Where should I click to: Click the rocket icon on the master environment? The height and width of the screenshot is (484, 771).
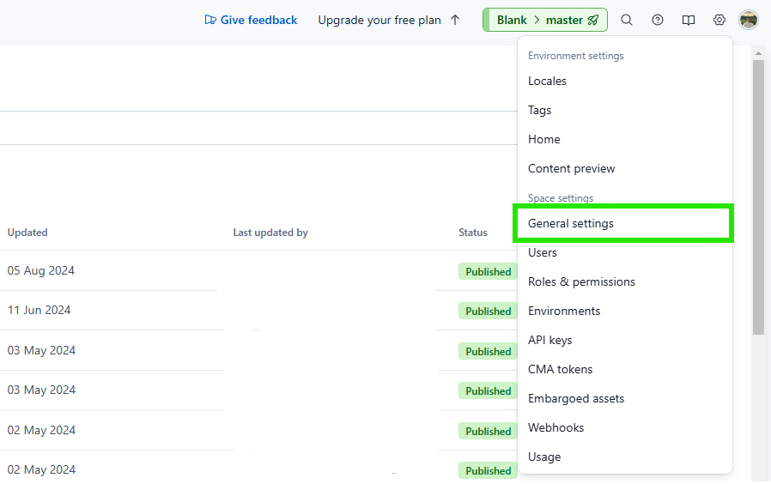593,20
